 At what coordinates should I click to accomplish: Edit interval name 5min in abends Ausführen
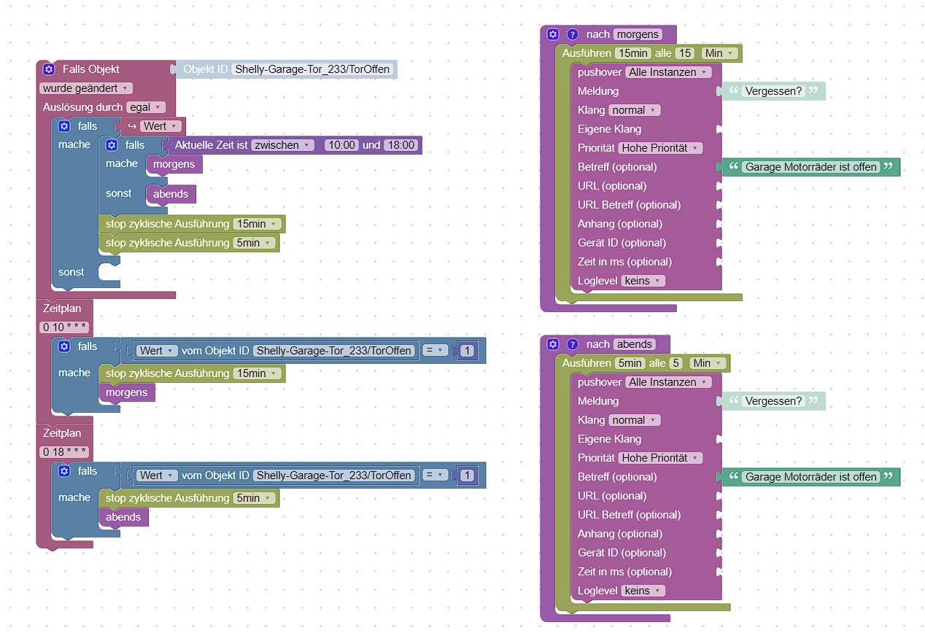click(x=630, y=363)
